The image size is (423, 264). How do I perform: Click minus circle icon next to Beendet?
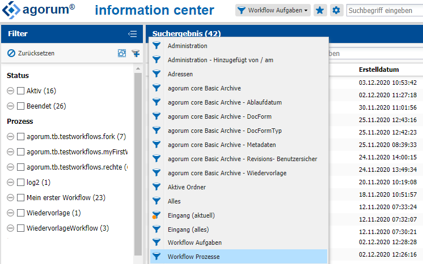tap(11, 106)
